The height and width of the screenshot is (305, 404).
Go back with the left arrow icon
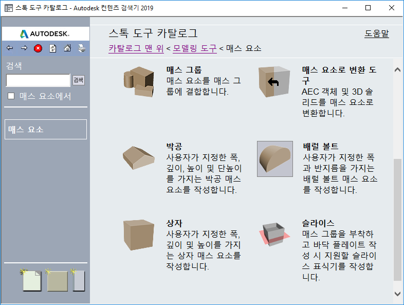point(10,48)
